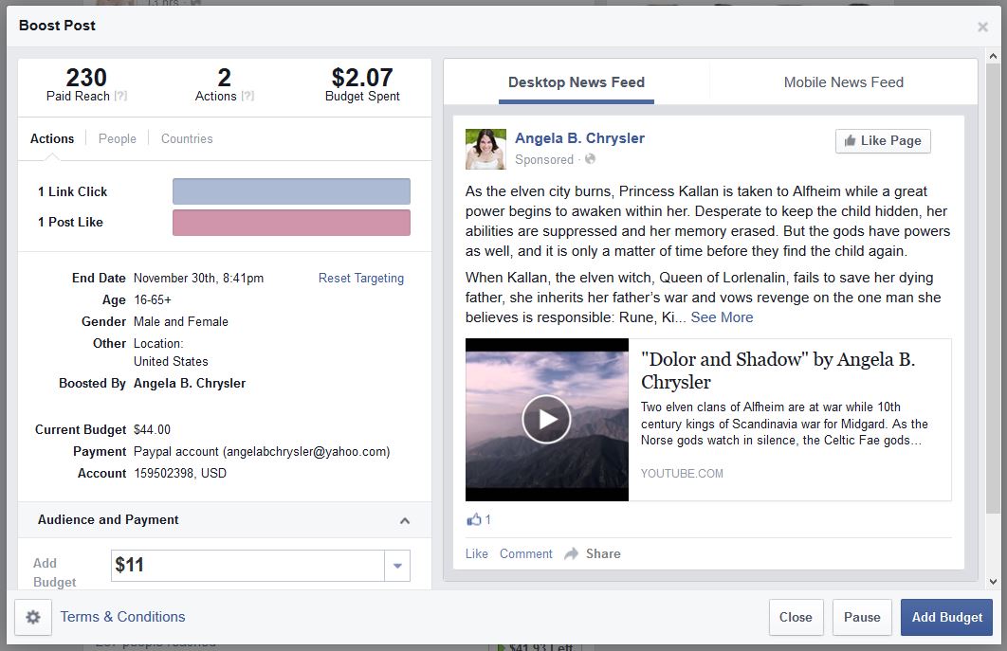Click the preview scrollbar up arrow

point(993,57)
